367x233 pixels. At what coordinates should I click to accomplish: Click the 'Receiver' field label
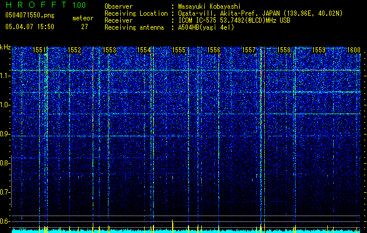pyautogui.click(x=118, y=20)
